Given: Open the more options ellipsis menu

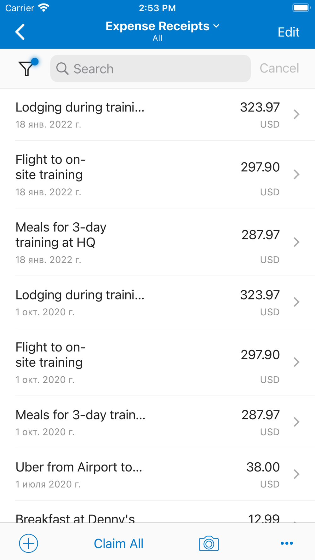Looking at the screenshot, I should 287,543.
